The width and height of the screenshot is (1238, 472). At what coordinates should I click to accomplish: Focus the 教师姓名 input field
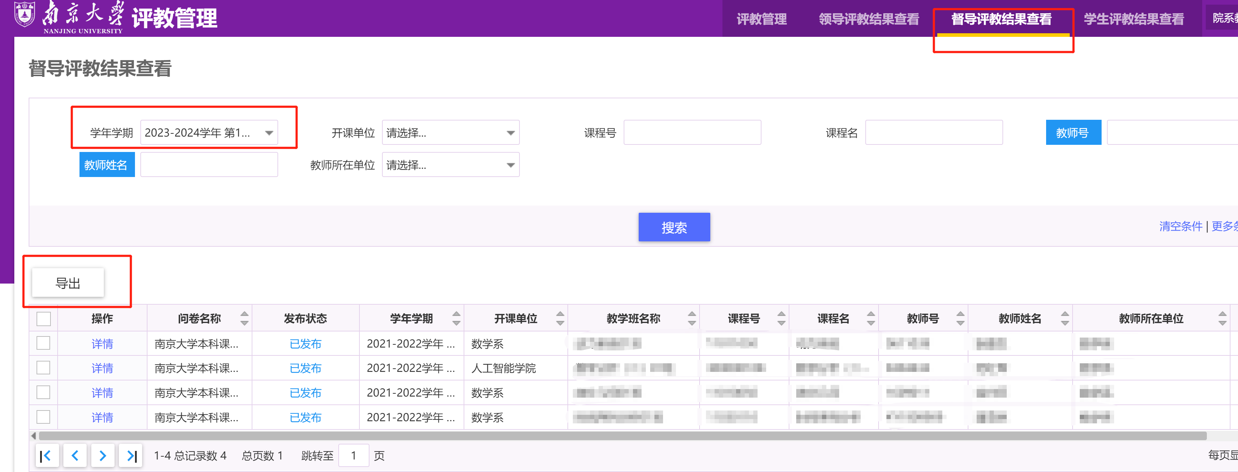click(209, 165)
